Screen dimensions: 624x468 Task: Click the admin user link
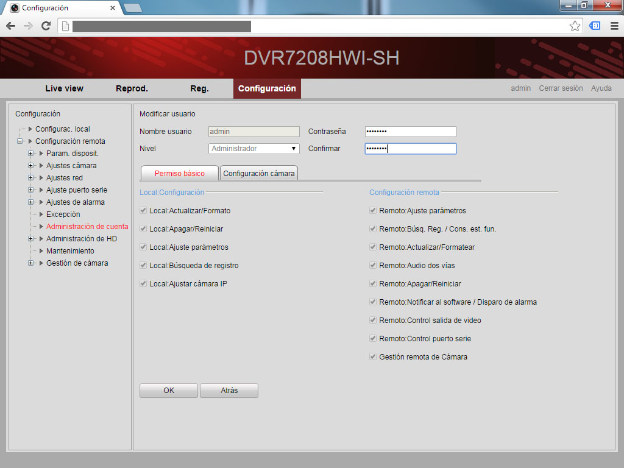click(521, 88)
